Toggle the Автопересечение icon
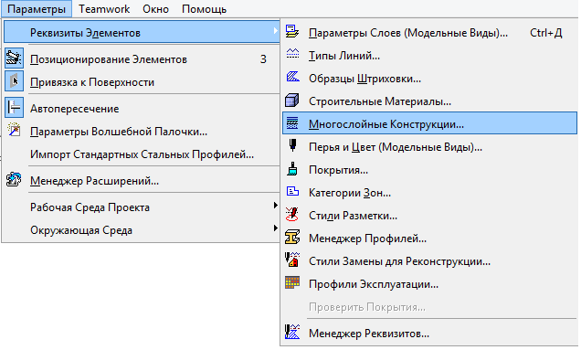The height and width of the screenshot is (350, 581). coord(14,108)
